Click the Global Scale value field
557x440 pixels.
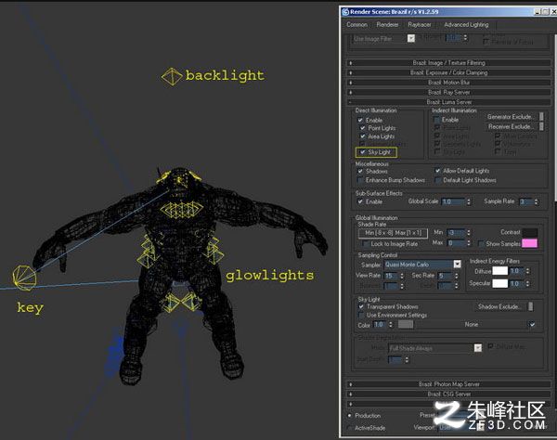[x=453, y=201]
